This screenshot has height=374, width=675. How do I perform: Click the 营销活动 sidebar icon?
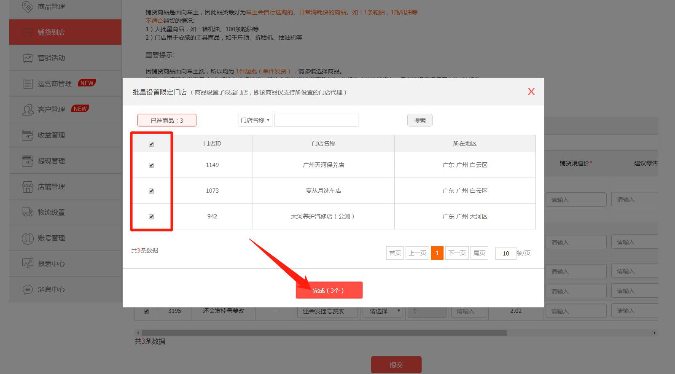point(28,58)
